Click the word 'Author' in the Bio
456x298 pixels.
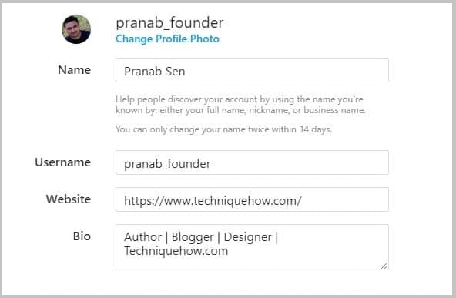[x=142, y=237]
